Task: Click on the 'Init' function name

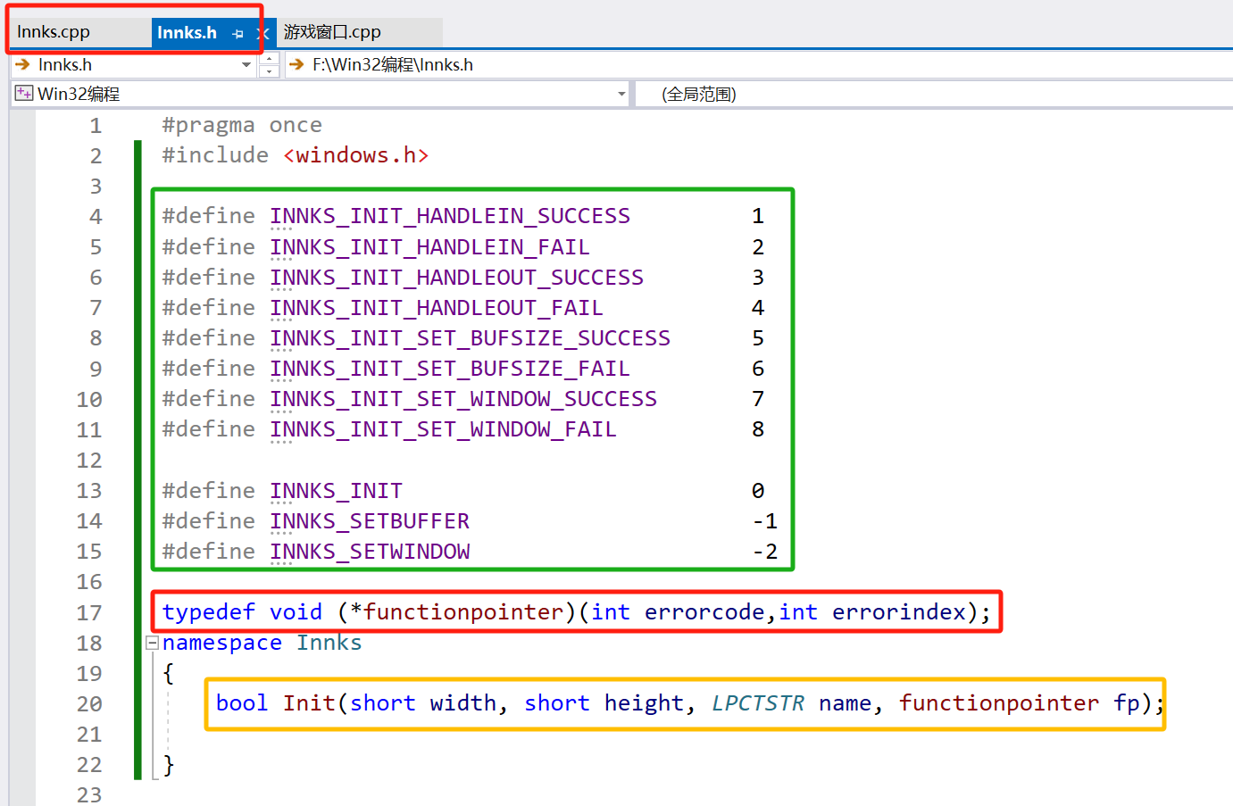Action: pos(309,703)
